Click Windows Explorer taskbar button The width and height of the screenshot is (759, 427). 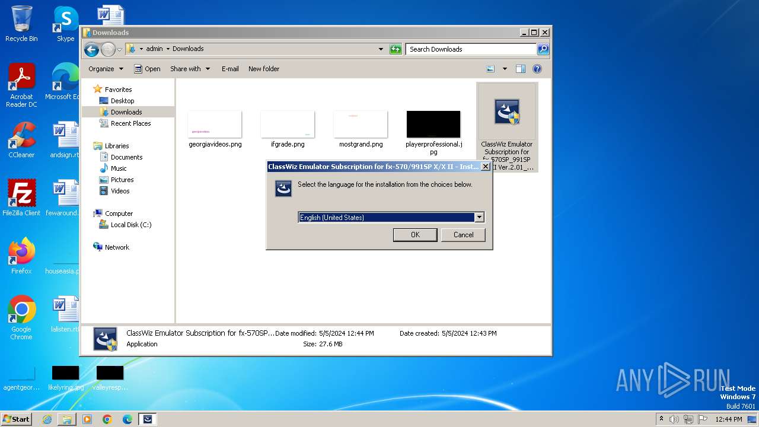coord(67,419)
